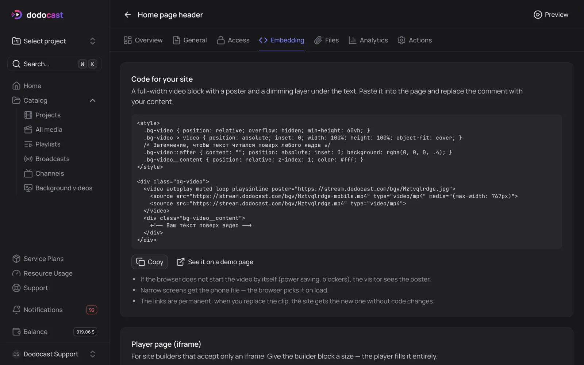Click the Home house icon in sidebar
This screenshot has height=365, width=584.
[16, 86]
